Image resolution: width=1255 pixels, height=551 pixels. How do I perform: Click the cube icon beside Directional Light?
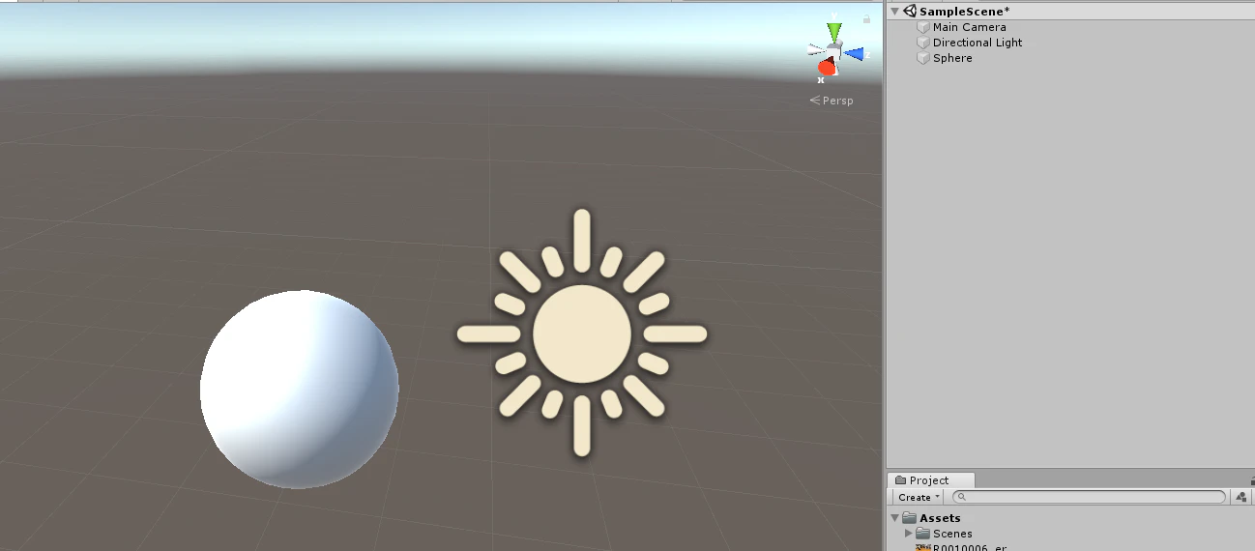click(x=923, y=43)
